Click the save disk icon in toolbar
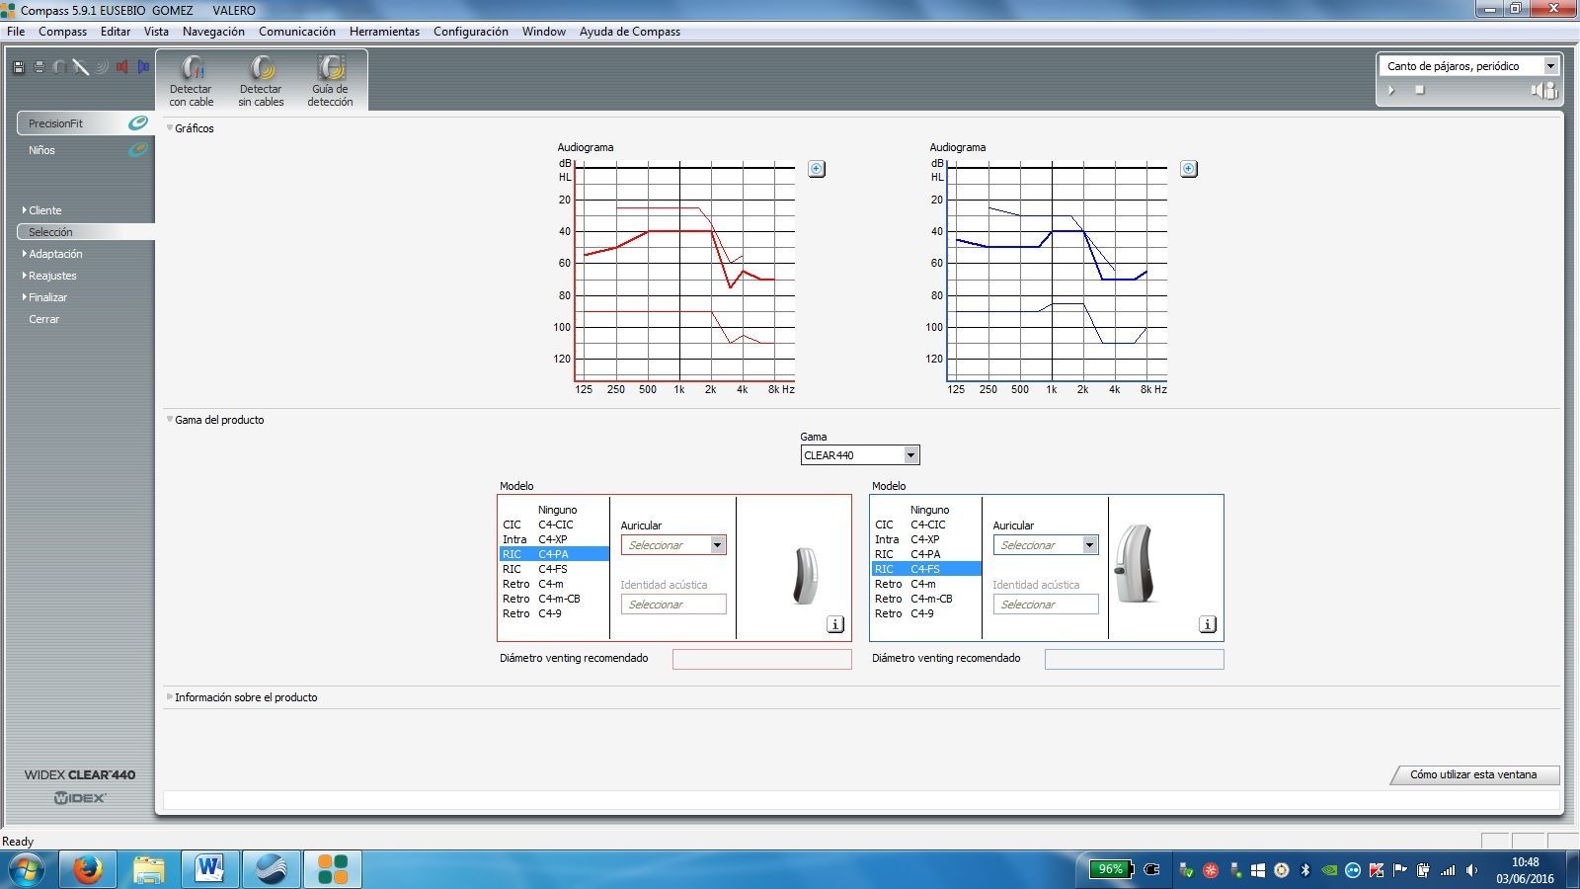Viewport: 1580px width, 889px height. (x=18, y=67)
